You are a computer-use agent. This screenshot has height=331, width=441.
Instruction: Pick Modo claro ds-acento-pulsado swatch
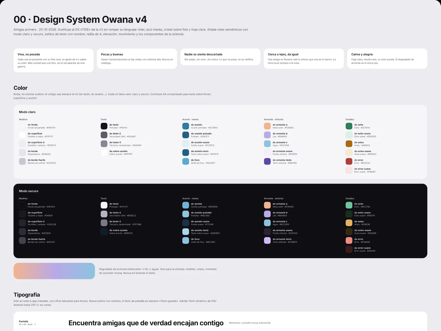click(x=185, y=135)
